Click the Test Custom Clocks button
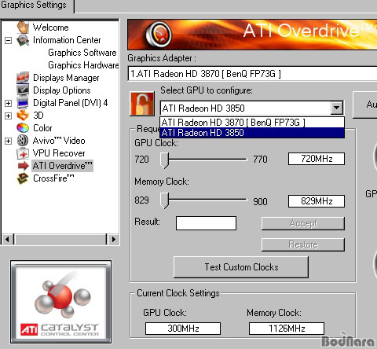377x349 pixels. [x=241, y=267]
